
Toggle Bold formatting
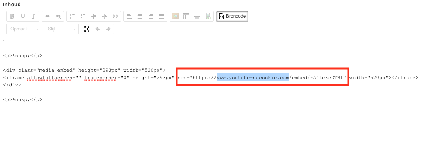coord(12,16)
